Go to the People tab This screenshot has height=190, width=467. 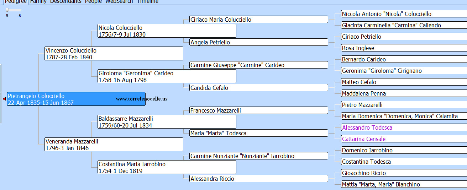(93, 1)
